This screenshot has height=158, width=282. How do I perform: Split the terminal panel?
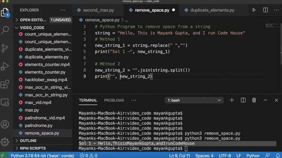[x=243, y=100]
